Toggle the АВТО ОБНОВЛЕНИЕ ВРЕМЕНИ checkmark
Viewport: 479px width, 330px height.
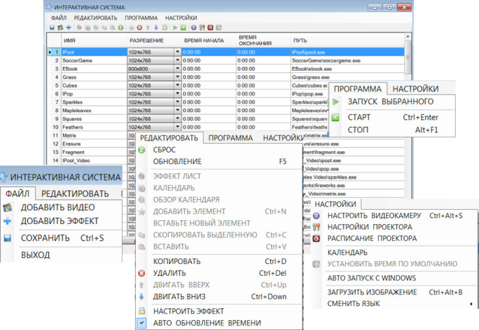142,323
